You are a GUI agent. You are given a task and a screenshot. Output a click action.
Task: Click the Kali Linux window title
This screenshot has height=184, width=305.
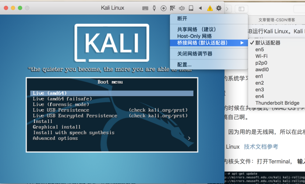[113, 8]
